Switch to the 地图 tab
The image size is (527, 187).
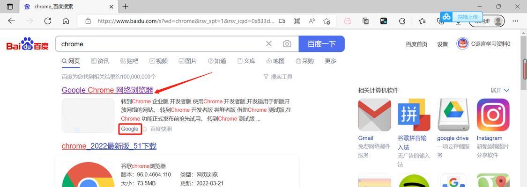[x=275, y=61]
